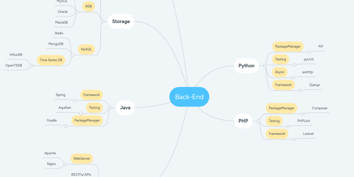Select the Time Series DB node

pos(51,60)
